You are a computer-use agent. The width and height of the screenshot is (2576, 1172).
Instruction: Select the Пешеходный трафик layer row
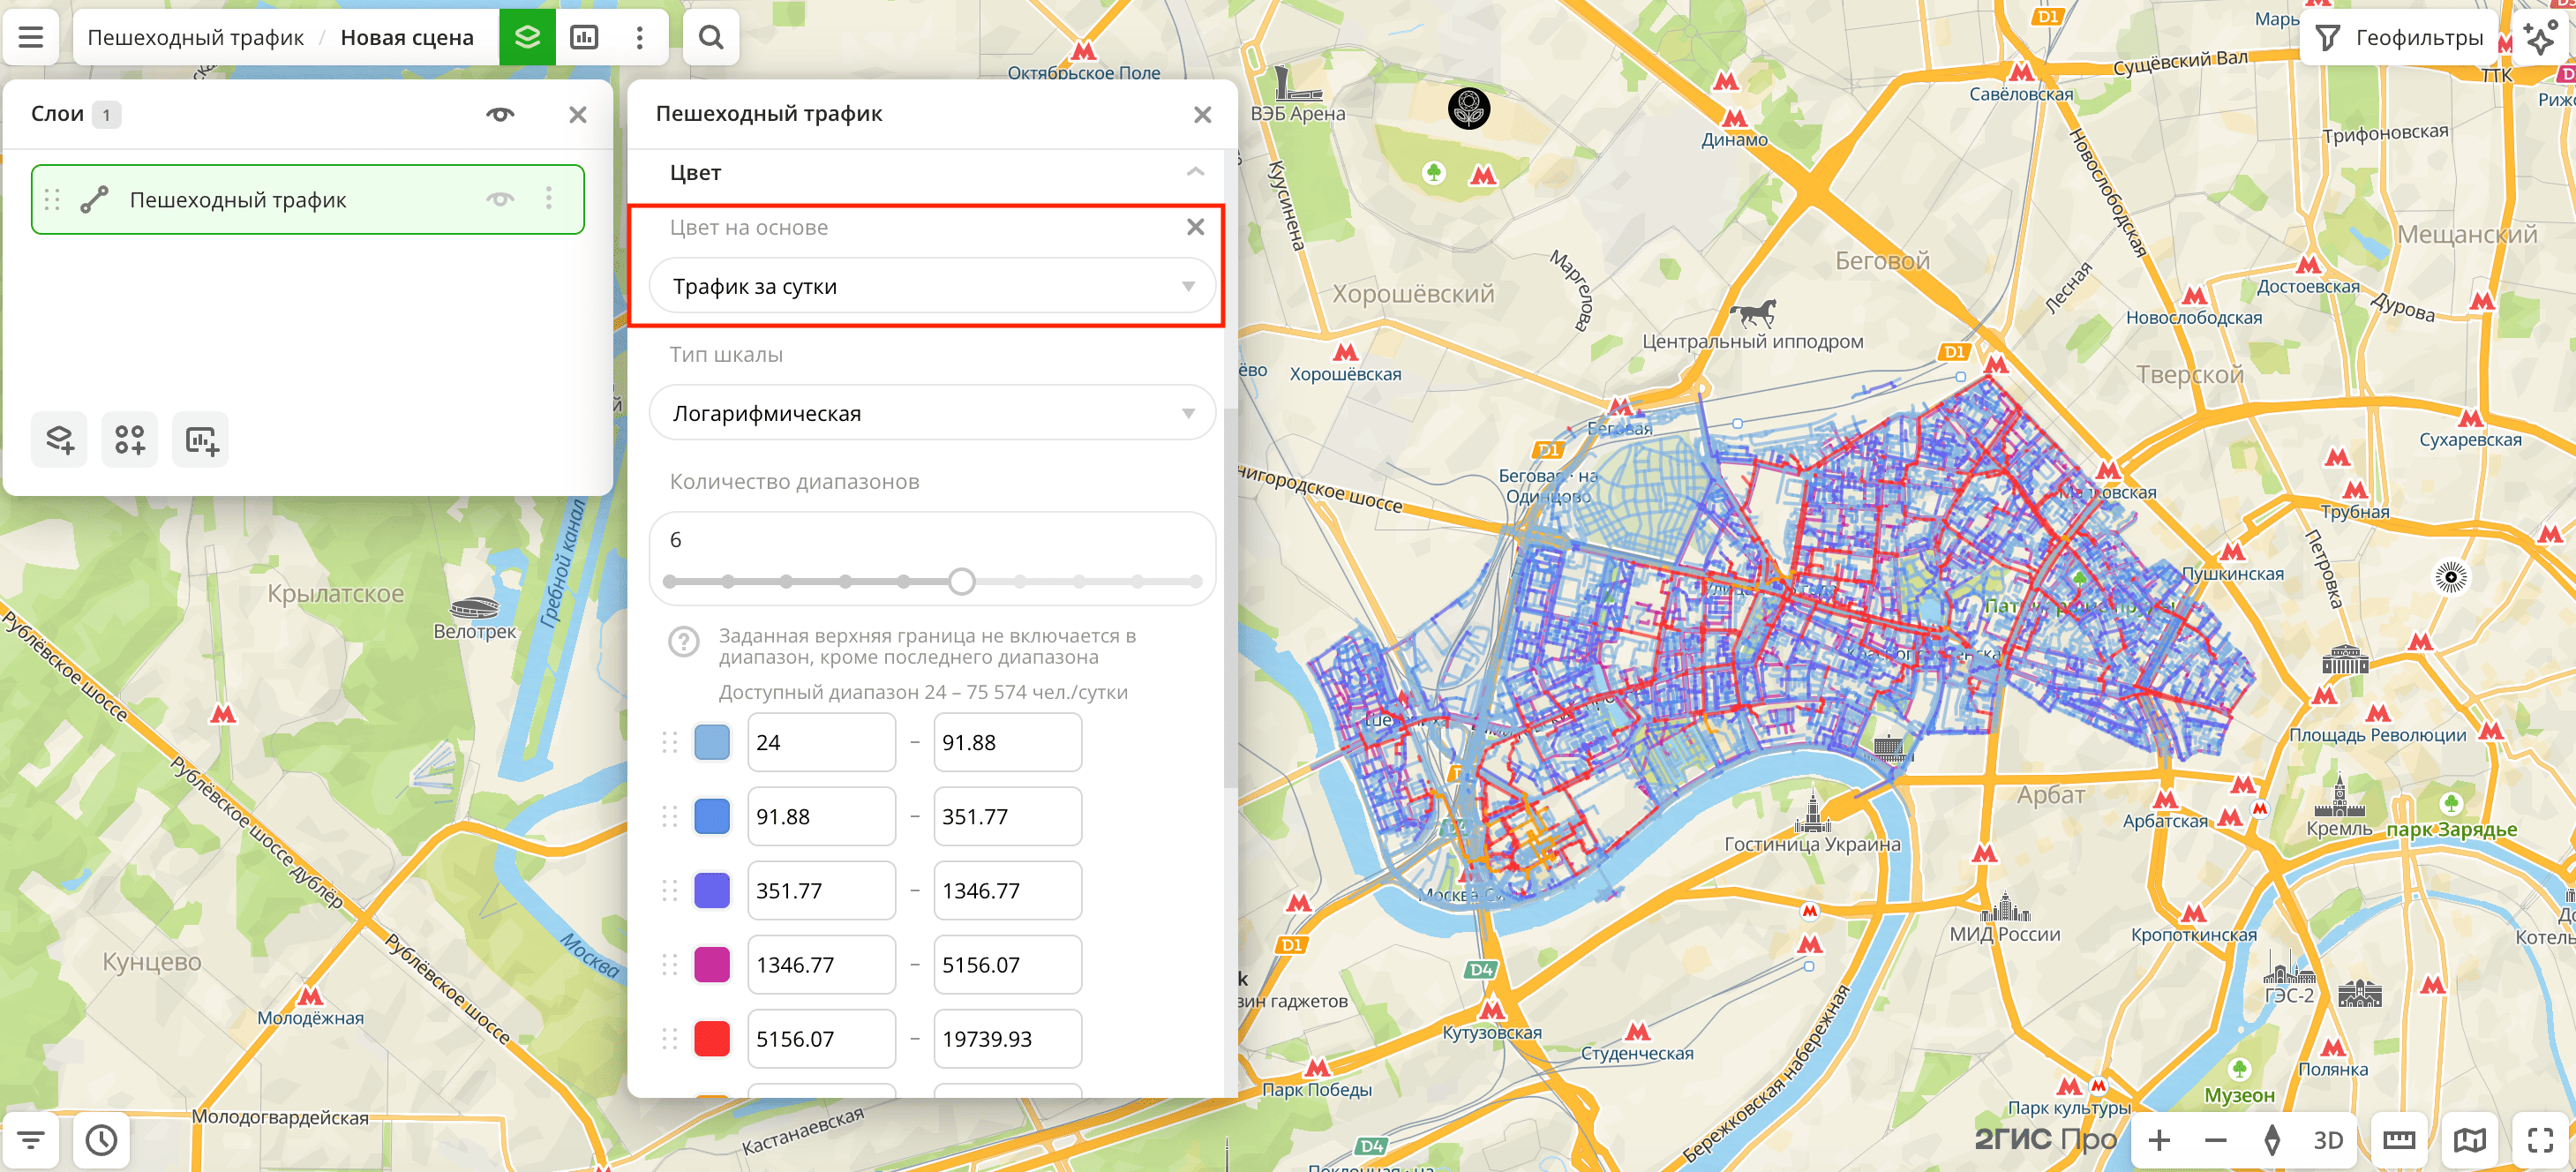(x=308, y=199)
